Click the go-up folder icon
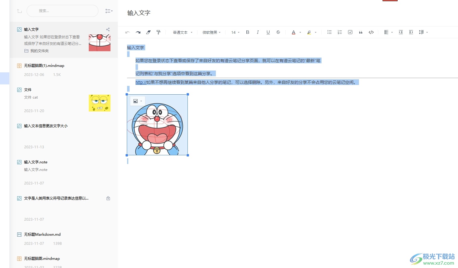This screenshot has height=268, width=458. click(x=20, y=11)
